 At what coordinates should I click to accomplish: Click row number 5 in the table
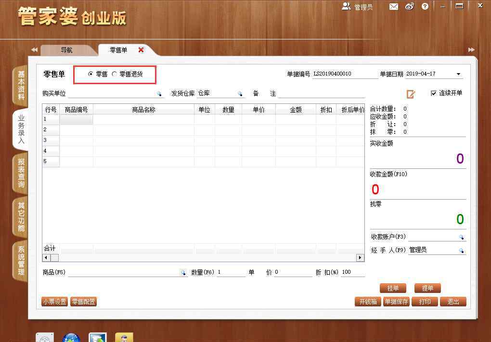(x=51, y=162)
